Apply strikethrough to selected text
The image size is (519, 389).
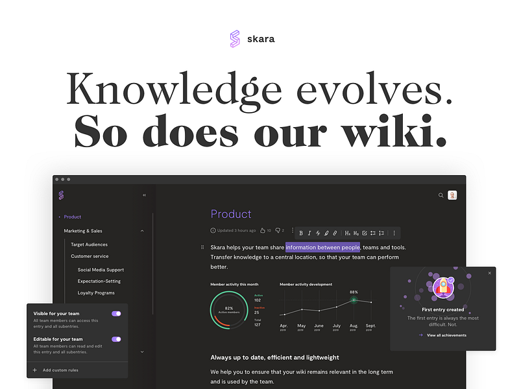click(318, 233)
